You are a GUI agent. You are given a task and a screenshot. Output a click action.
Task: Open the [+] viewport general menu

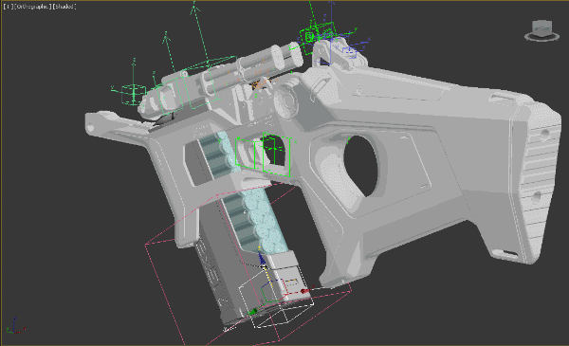[x=8, y=7]
